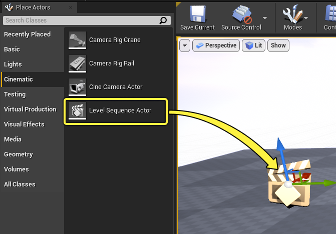The image size is (336, 234).
Task: Select the Place Actors tab
Action: tap(39, 7)
